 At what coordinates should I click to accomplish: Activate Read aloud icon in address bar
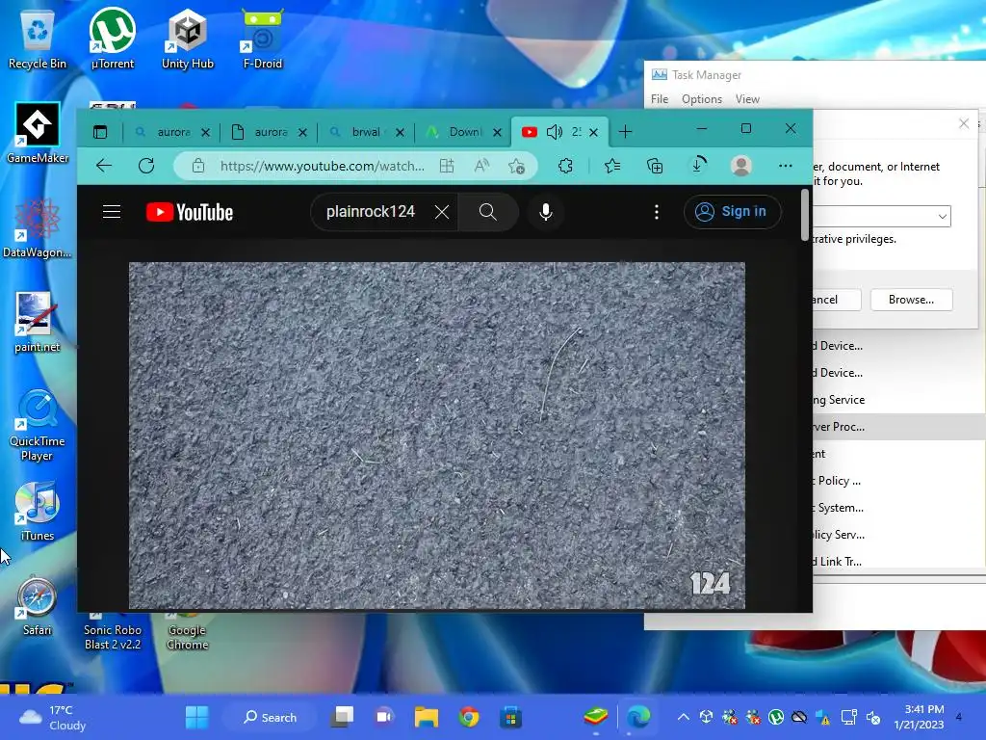point(481,166)
